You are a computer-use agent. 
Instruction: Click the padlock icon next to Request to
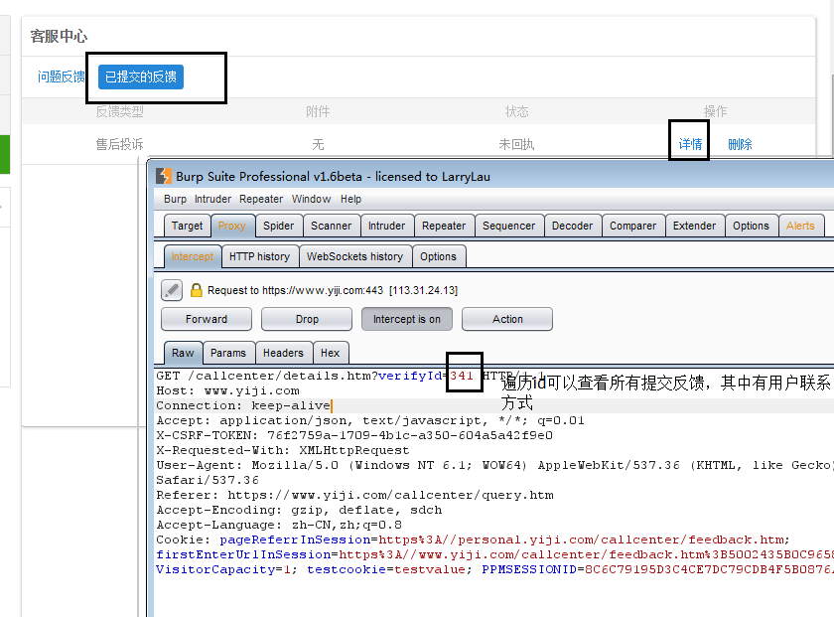(x=197, y=290)
